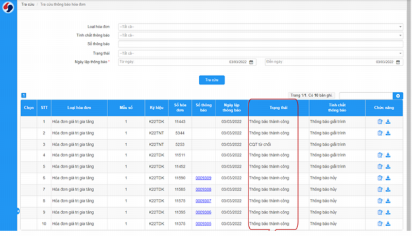The image size is (412, 236).
Task: Click Thông báo thành công in row 10
Action: [269, 224]
